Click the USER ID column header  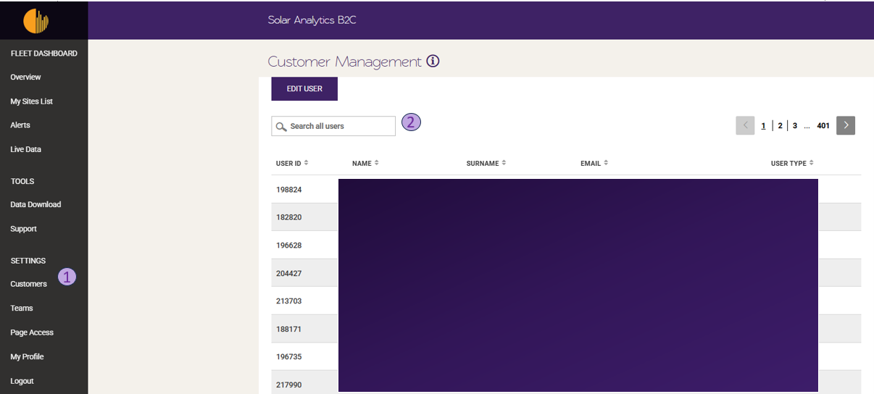(288, 164)
